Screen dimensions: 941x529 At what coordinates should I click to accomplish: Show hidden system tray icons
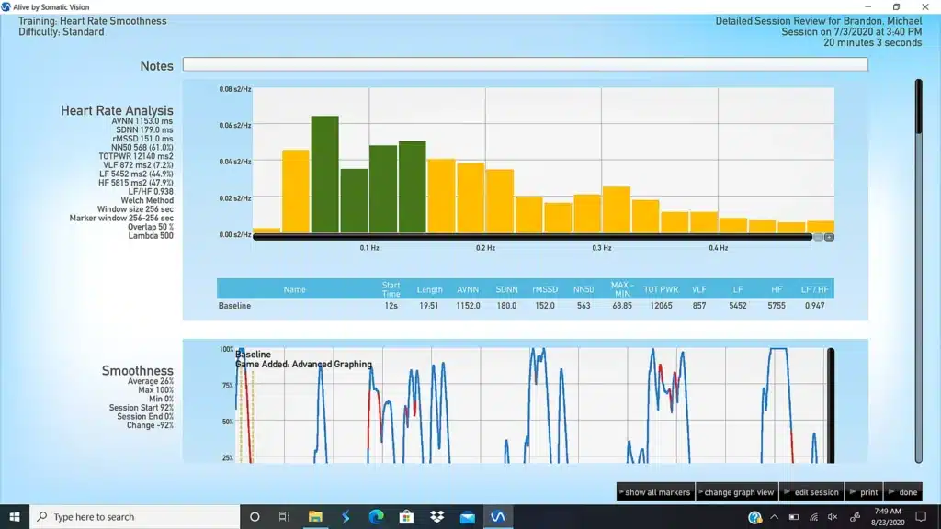point(774,516)
